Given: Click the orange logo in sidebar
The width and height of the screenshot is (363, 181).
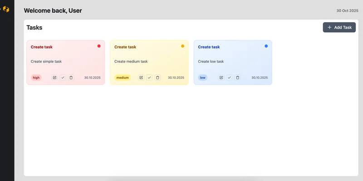Looking at the screenshot, I should point(6,9).
